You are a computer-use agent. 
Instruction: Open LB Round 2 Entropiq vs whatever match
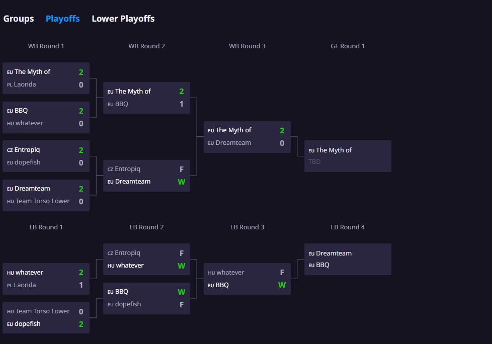click(x=146, y=259)
